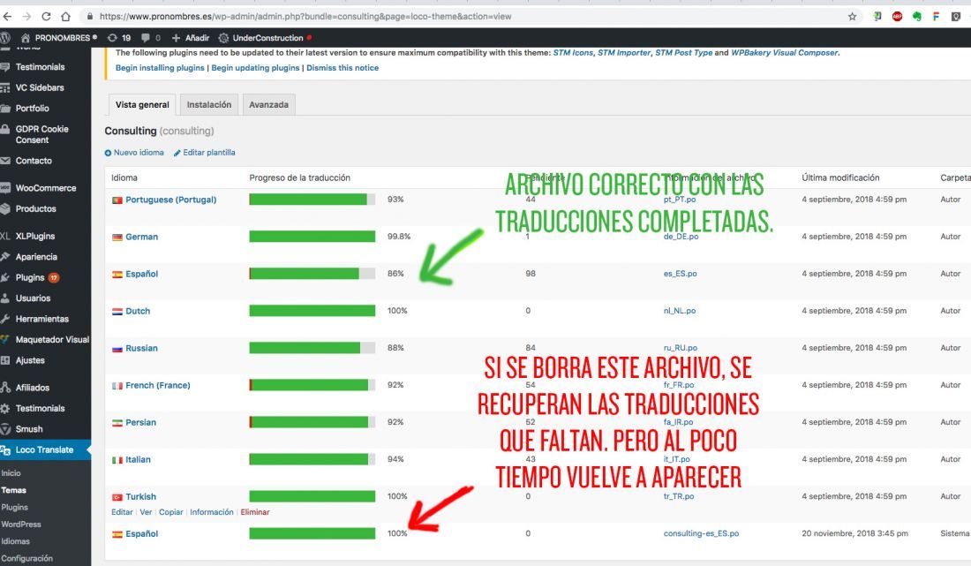This screenshot has height=566, width=971.
Task: Click Eliminar under Turkish row
Action: pos(255,513)
